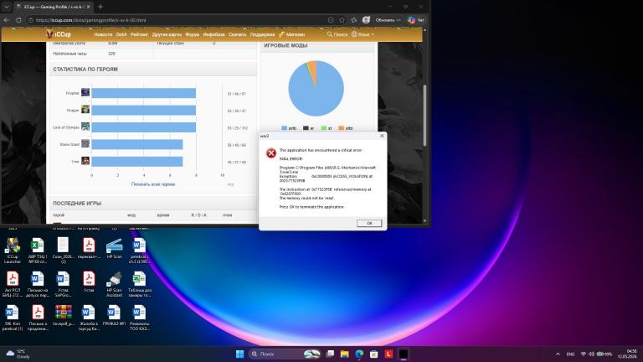The height and width of the screenshot is (362, 643).
Task: Open the Жалоба в горсуд Word document
Action: pos(89,318)
